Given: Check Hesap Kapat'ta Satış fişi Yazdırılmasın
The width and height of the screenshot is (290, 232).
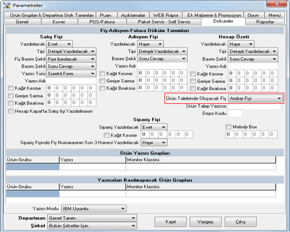Looking at the screenshot, I should 11,111.
